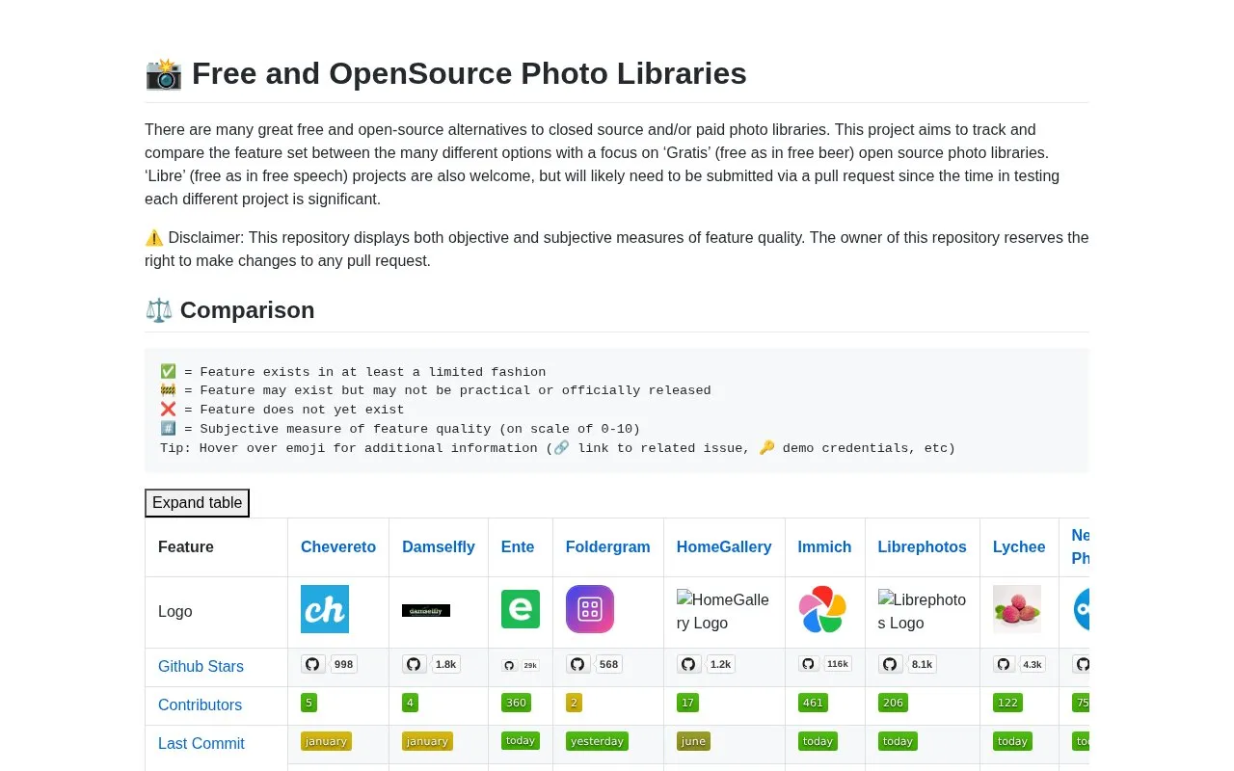Click HomeGallery's last commit badge 'june'
The height and width of the screenshot is (771, 1234).
[693, 741]
